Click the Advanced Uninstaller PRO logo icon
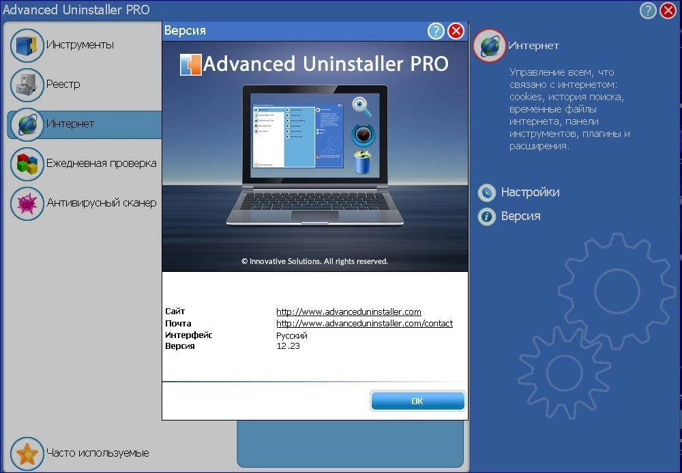Image resolution: width=682 pixels, height=473 pixels. click(190, 64)
